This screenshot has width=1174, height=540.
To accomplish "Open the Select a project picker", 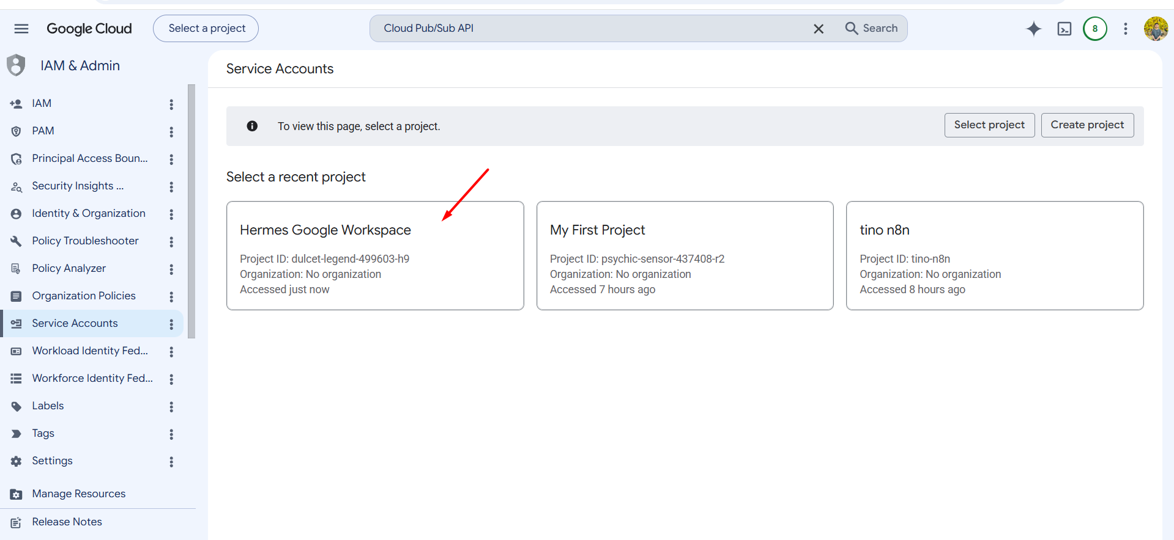I will click(206, 29).
